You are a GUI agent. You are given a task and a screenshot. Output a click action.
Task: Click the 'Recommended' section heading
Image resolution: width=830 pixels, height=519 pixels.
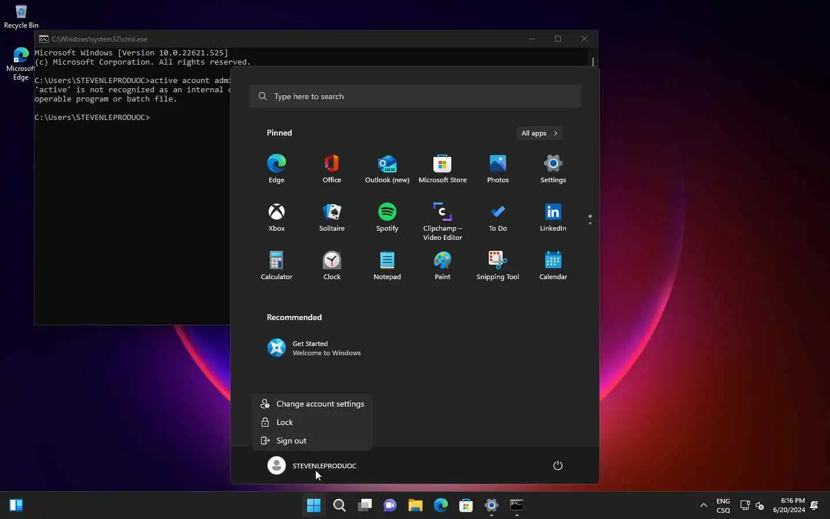click(294, 317)
